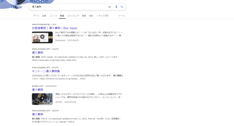Open the Google doodle logo

pyautogui.click(x=17, y=7)
